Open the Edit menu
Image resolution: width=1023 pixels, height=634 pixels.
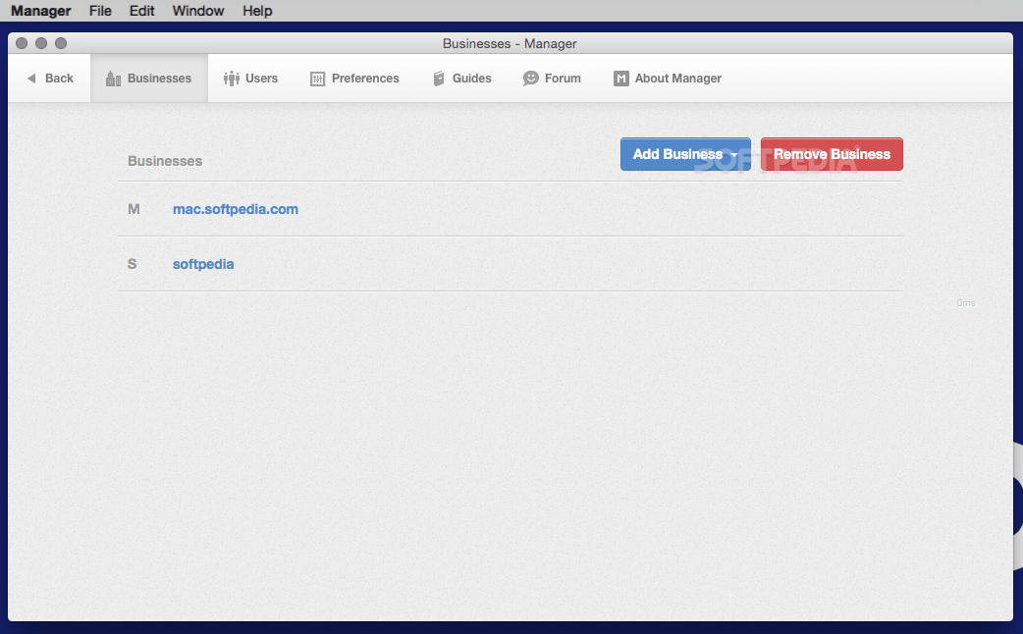tap(141, 11)
